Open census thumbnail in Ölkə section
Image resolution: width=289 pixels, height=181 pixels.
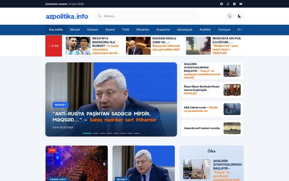tap(197, 169)
